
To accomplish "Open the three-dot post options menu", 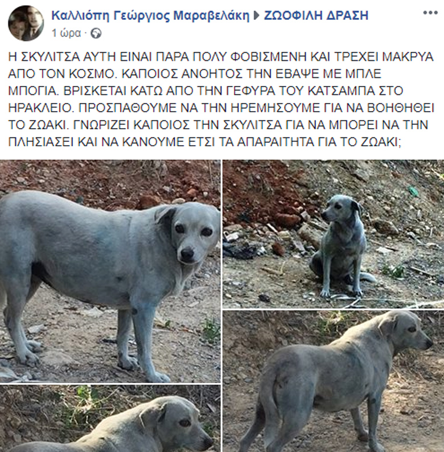I will point(430,13).
